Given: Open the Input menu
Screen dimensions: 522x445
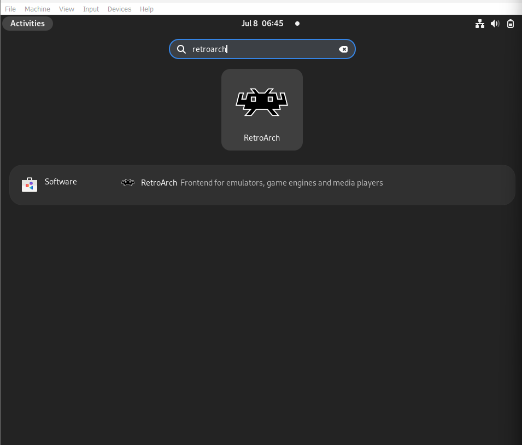Looking at the screenshot, I should click(x=91, y=9).
